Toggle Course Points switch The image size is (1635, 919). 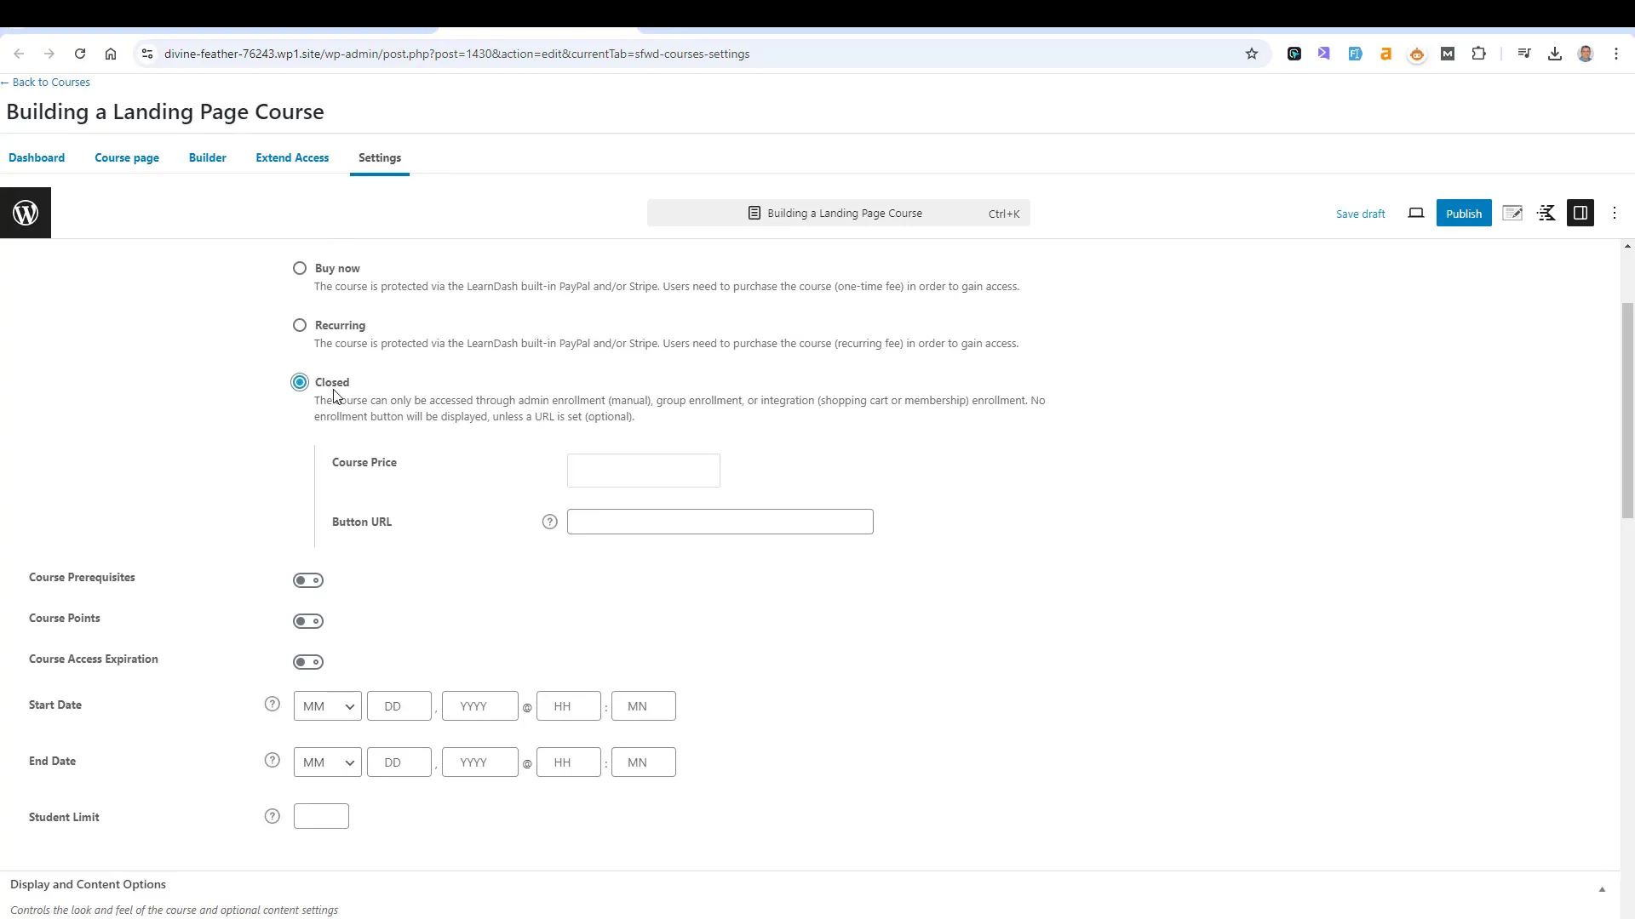[x=309, y=620]
